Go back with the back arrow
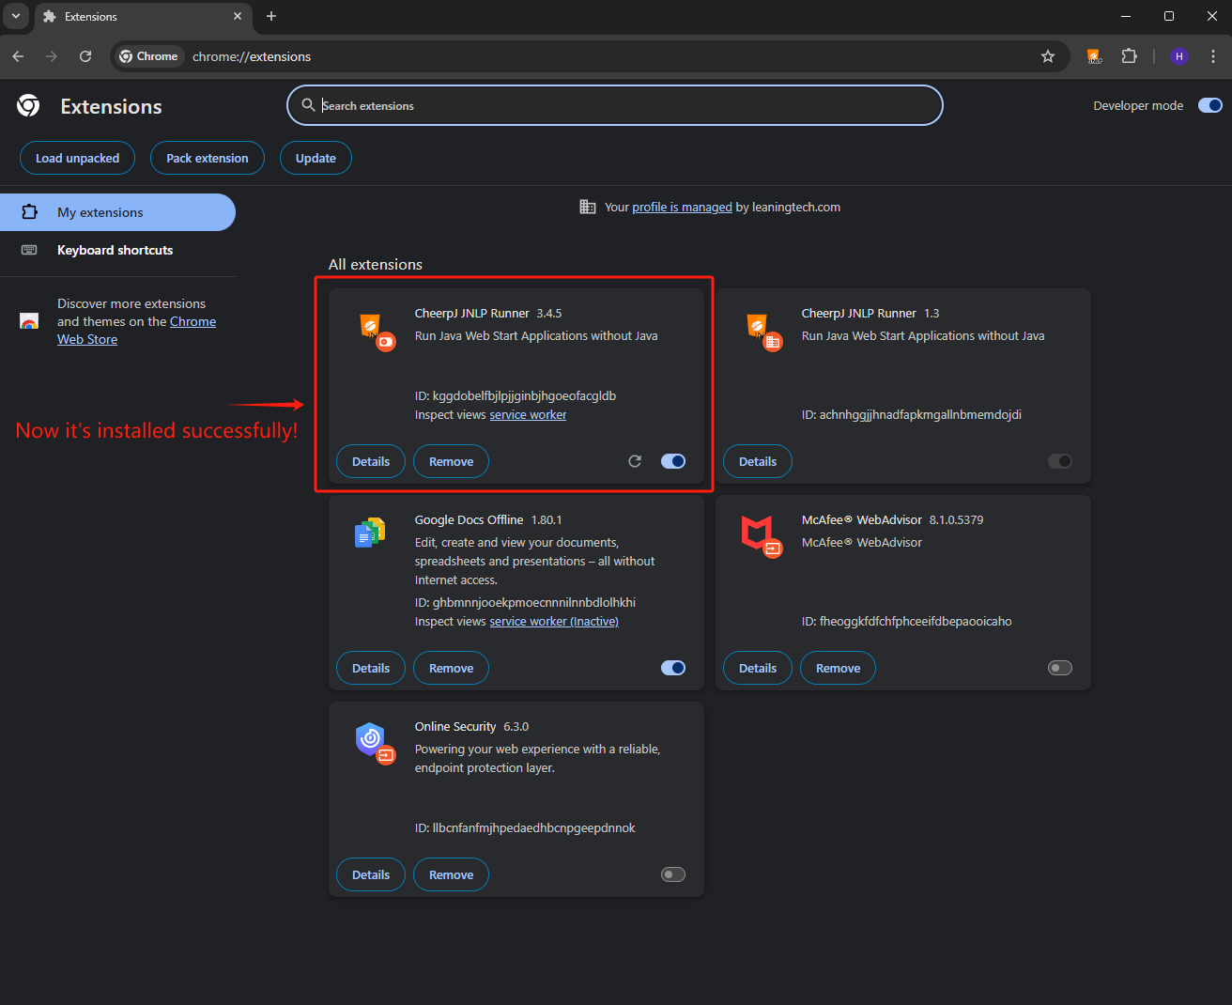 click(18, 56)
